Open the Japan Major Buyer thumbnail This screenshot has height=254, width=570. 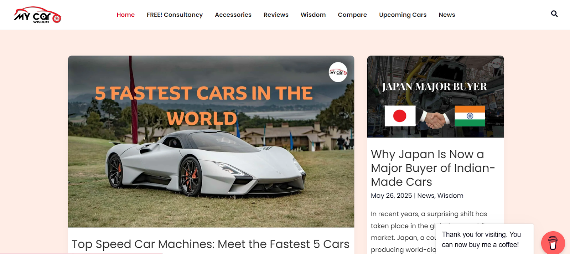(x=435, y=97)
